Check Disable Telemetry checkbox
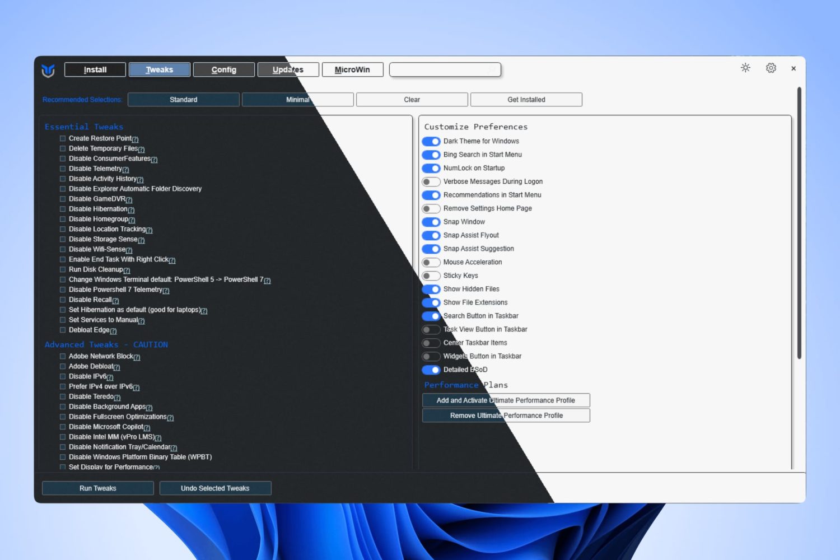Screen dimensions: 840x560 (63, 169)
